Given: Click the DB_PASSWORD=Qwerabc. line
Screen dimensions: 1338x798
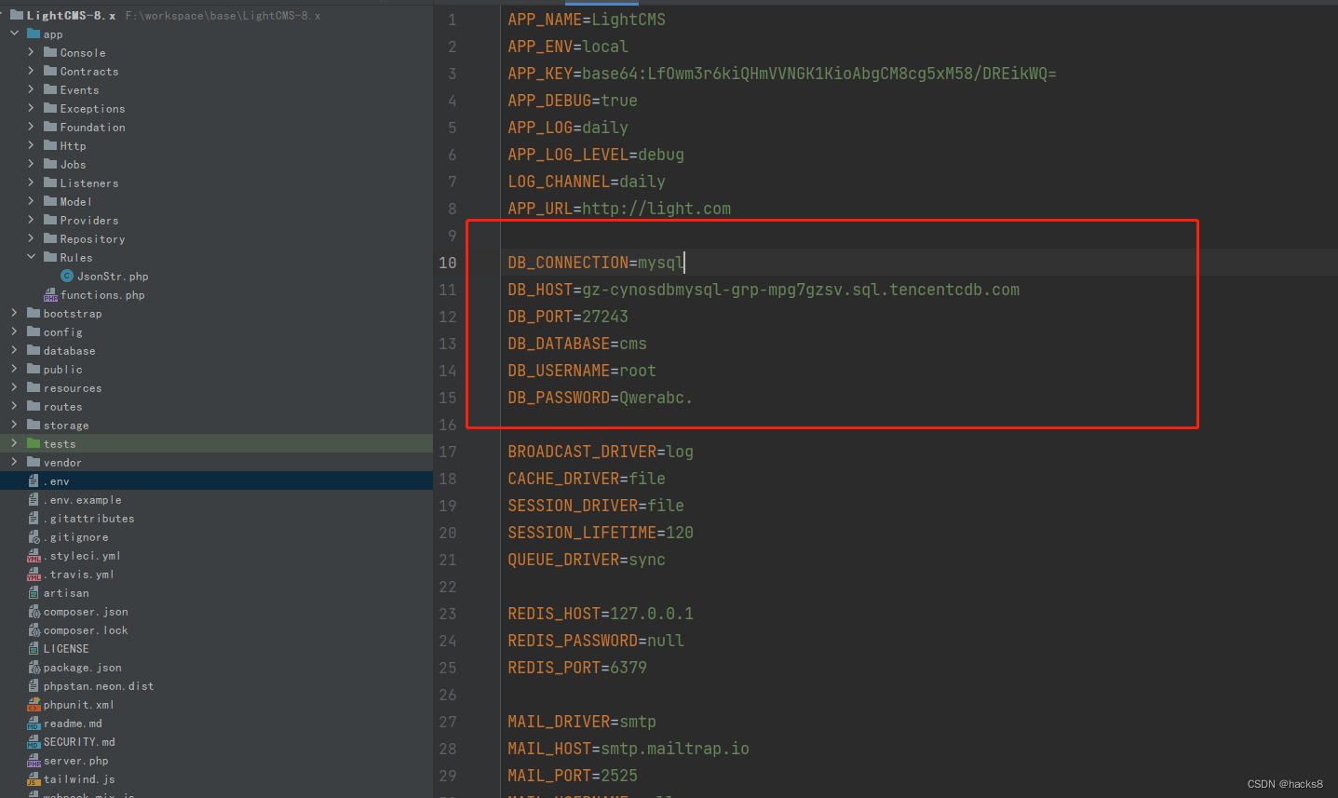Looking at the screenshot, I should pyautogui.click(x=601, y=398).
